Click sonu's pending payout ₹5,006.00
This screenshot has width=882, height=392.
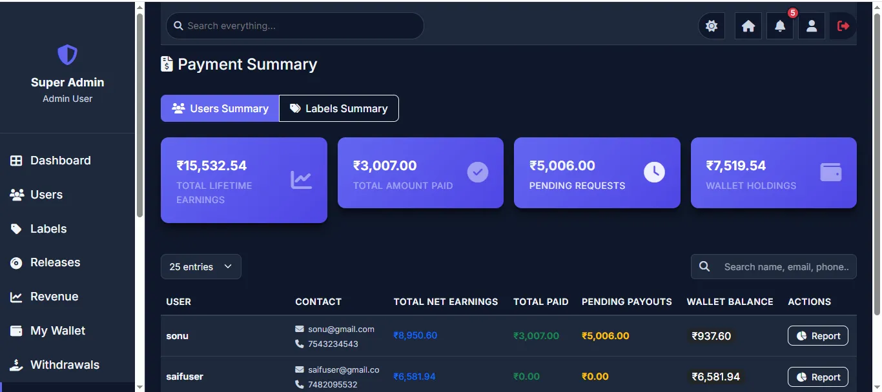[x=606, y=336]
